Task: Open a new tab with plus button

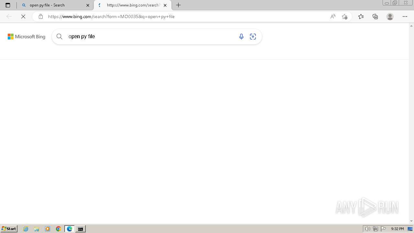Action: tap(178, 5)
